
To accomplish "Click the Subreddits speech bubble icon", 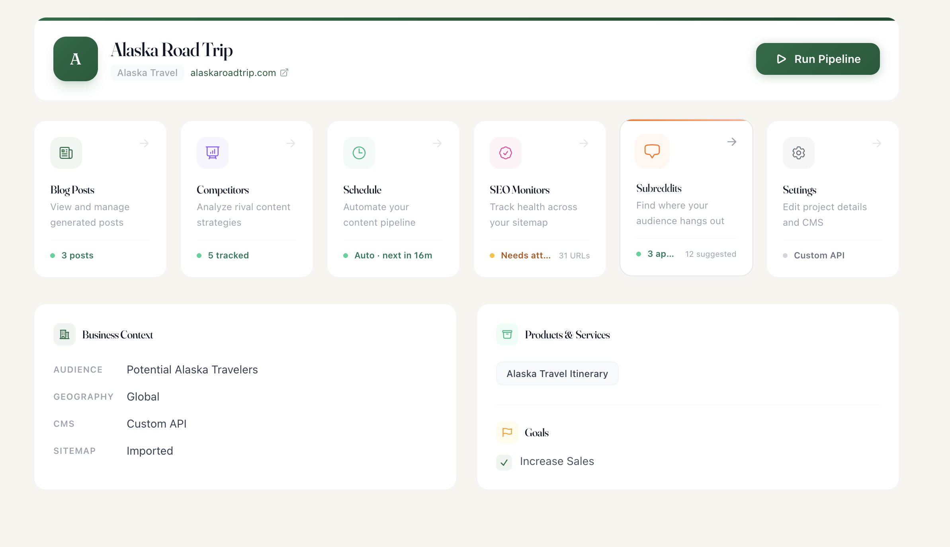I will 652,151.
